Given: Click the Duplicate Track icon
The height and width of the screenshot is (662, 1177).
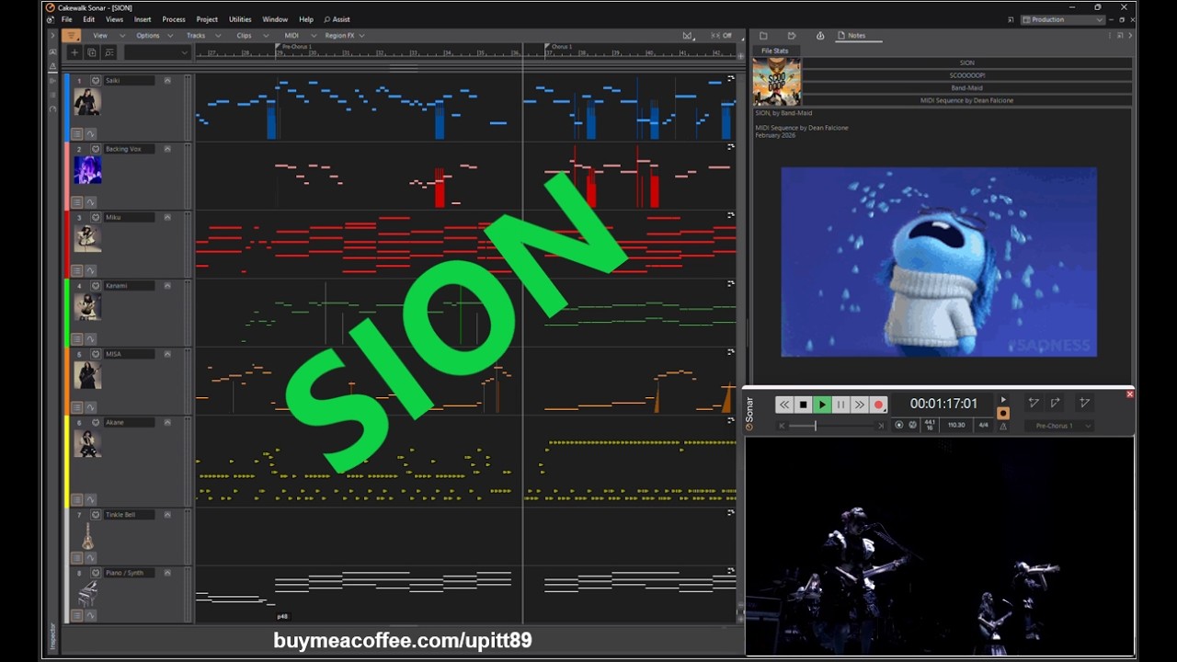Looking at the screenshot, I should [91, 52].
